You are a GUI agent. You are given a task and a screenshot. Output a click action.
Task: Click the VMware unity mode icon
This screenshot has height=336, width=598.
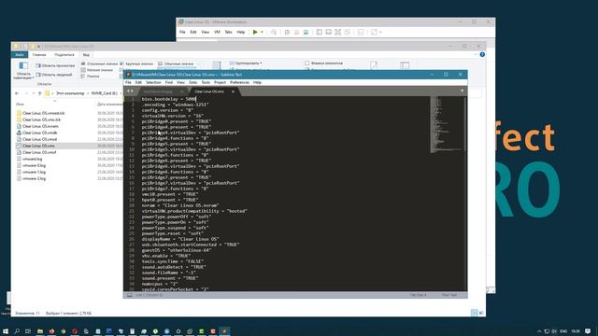point(347,32)
